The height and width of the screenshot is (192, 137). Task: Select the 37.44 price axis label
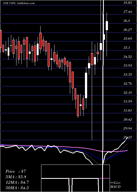tap(128, 12)
